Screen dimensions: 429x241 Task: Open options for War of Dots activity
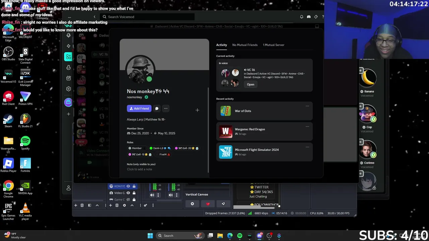click(307, 106)
